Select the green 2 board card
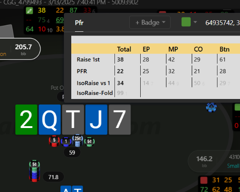240x192 pixels. click(x=26, y=120)
